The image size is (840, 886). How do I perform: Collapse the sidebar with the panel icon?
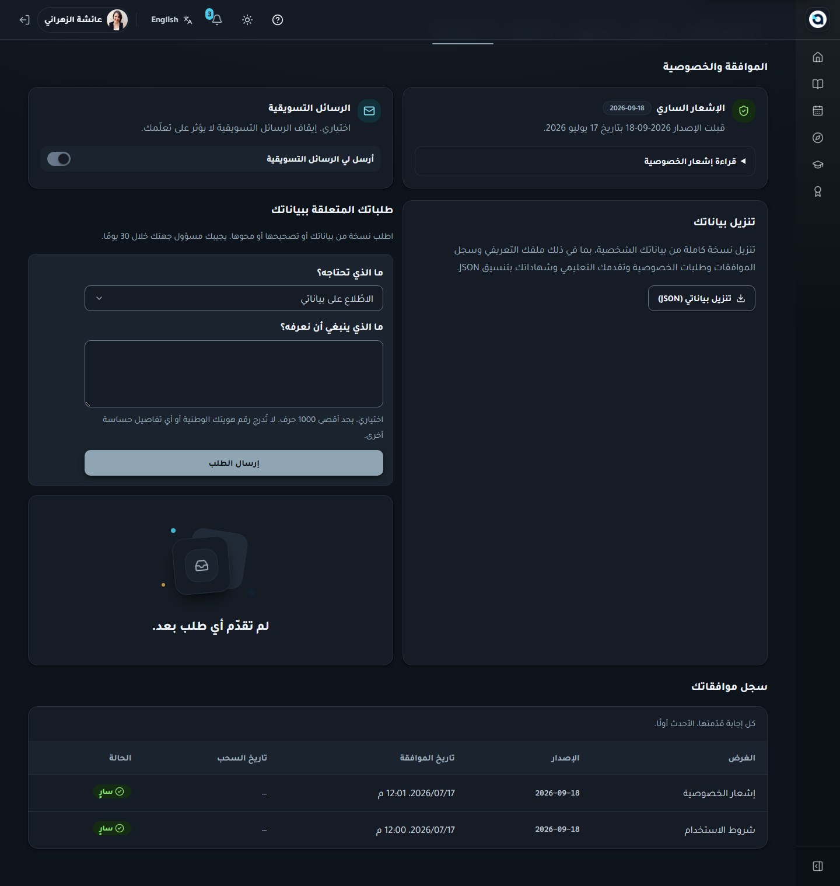(x=818, y=866)
